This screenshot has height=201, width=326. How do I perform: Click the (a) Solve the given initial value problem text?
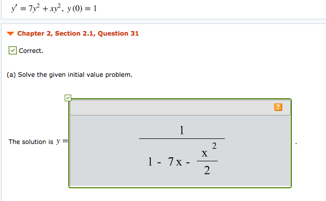pos(69,75)
